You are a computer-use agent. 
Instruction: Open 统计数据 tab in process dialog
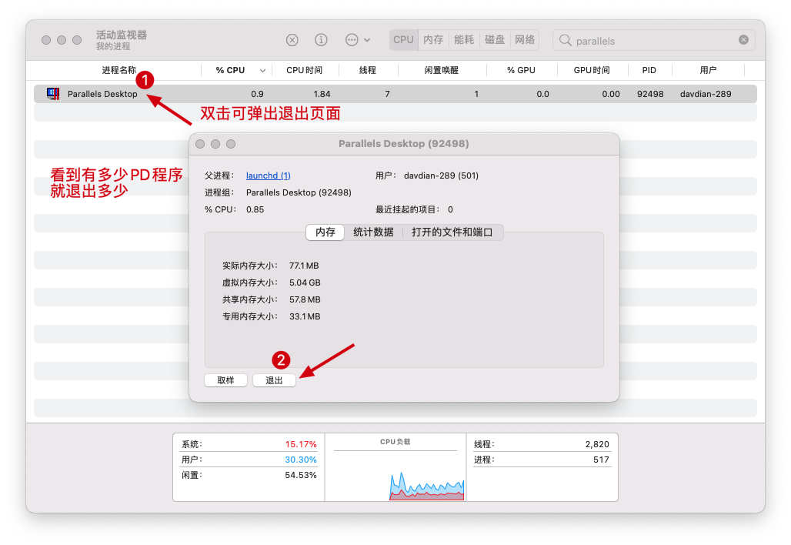[x=373, y=232]
